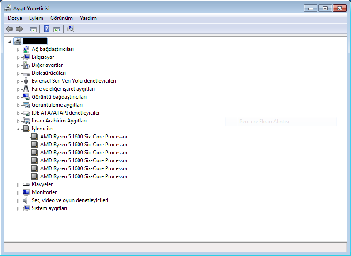Select the second AMD Ryzen 5 1600 processor entry
Image resolution: width=351 pixels, height=256 pixels.
[84, 145]
